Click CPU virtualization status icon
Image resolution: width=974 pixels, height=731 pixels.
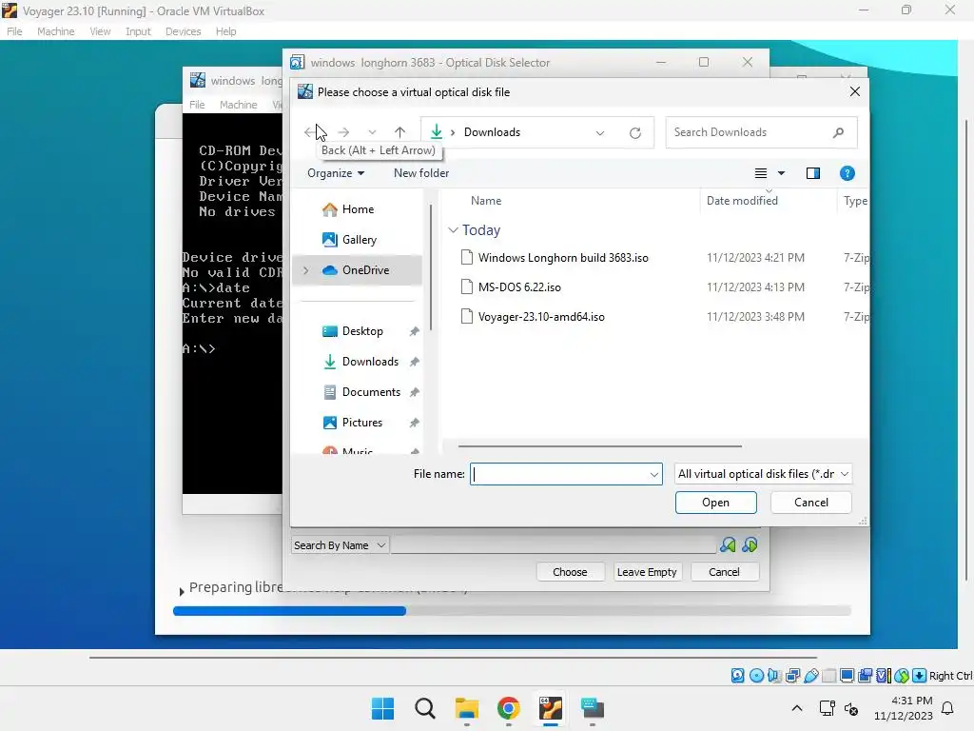coord(884,675)
